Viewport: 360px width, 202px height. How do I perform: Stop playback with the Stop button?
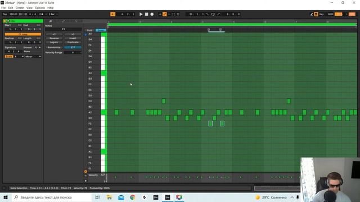[x=146, y=14]
